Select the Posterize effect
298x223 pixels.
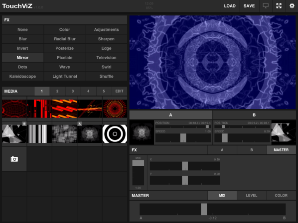65,48
